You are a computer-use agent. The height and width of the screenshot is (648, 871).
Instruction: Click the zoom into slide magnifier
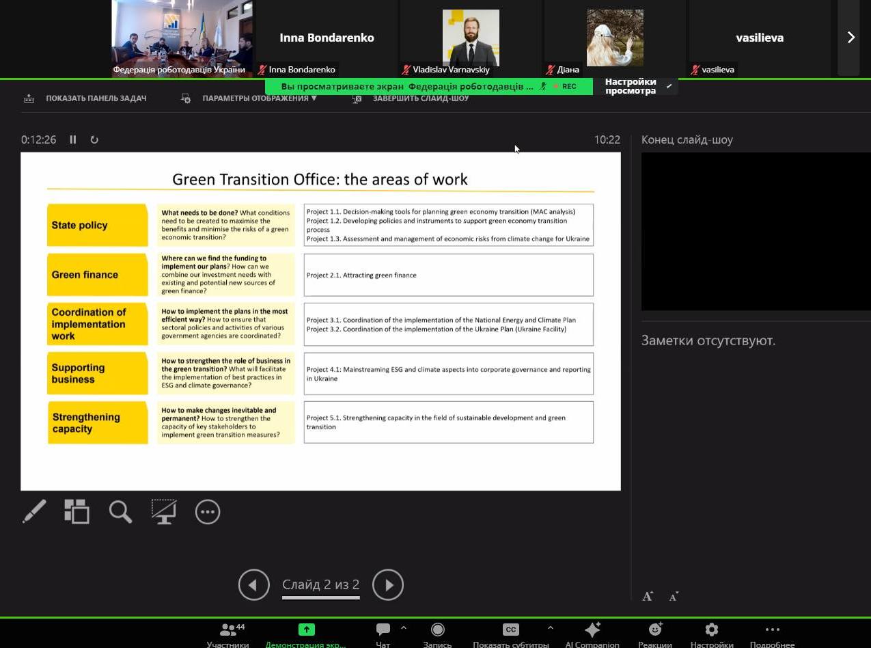coord(120,511)
